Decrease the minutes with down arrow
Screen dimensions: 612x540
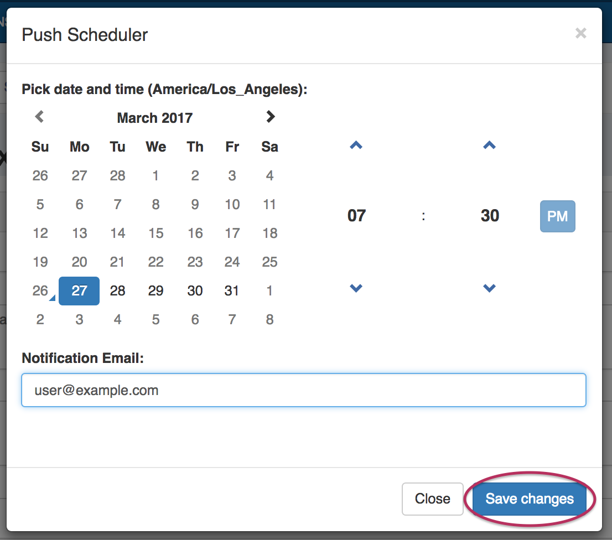click(489, 288)
